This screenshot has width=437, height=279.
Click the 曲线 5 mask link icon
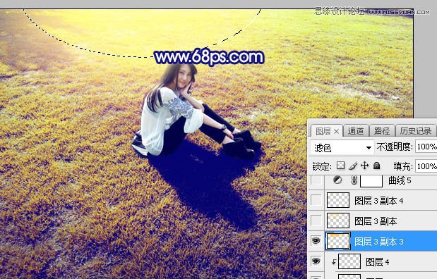(354, 180)
